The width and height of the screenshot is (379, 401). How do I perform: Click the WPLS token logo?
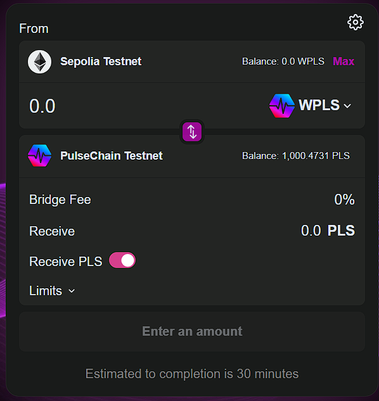(x=282, y=106)
